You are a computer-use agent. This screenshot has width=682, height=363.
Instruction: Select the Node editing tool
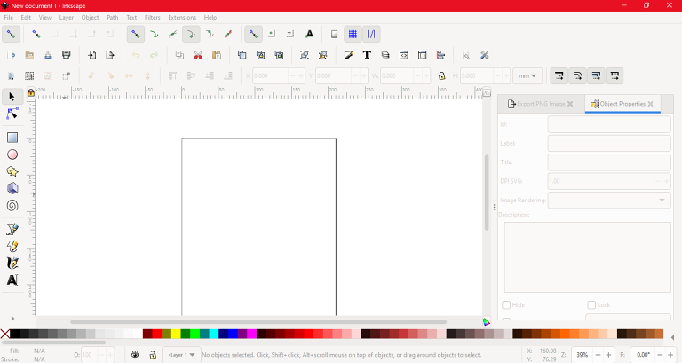12,114
